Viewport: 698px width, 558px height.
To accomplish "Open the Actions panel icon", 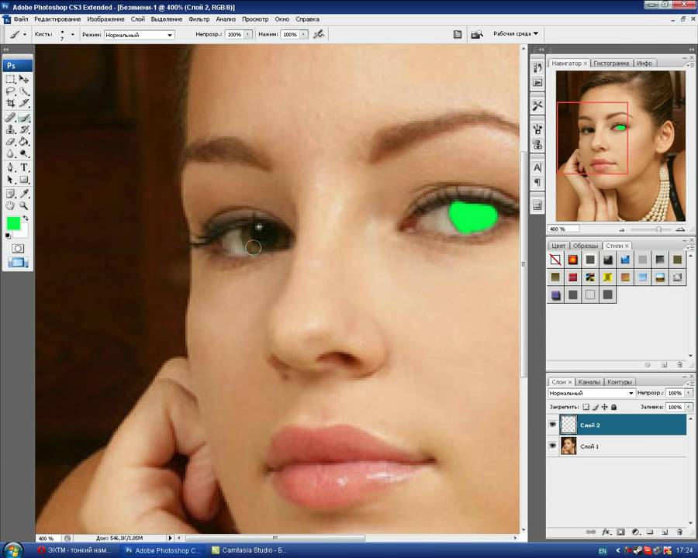I will pos(537,83).
